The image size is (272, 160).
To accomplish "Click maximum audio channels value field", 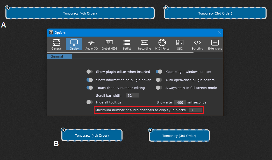I will pos(195,110).
